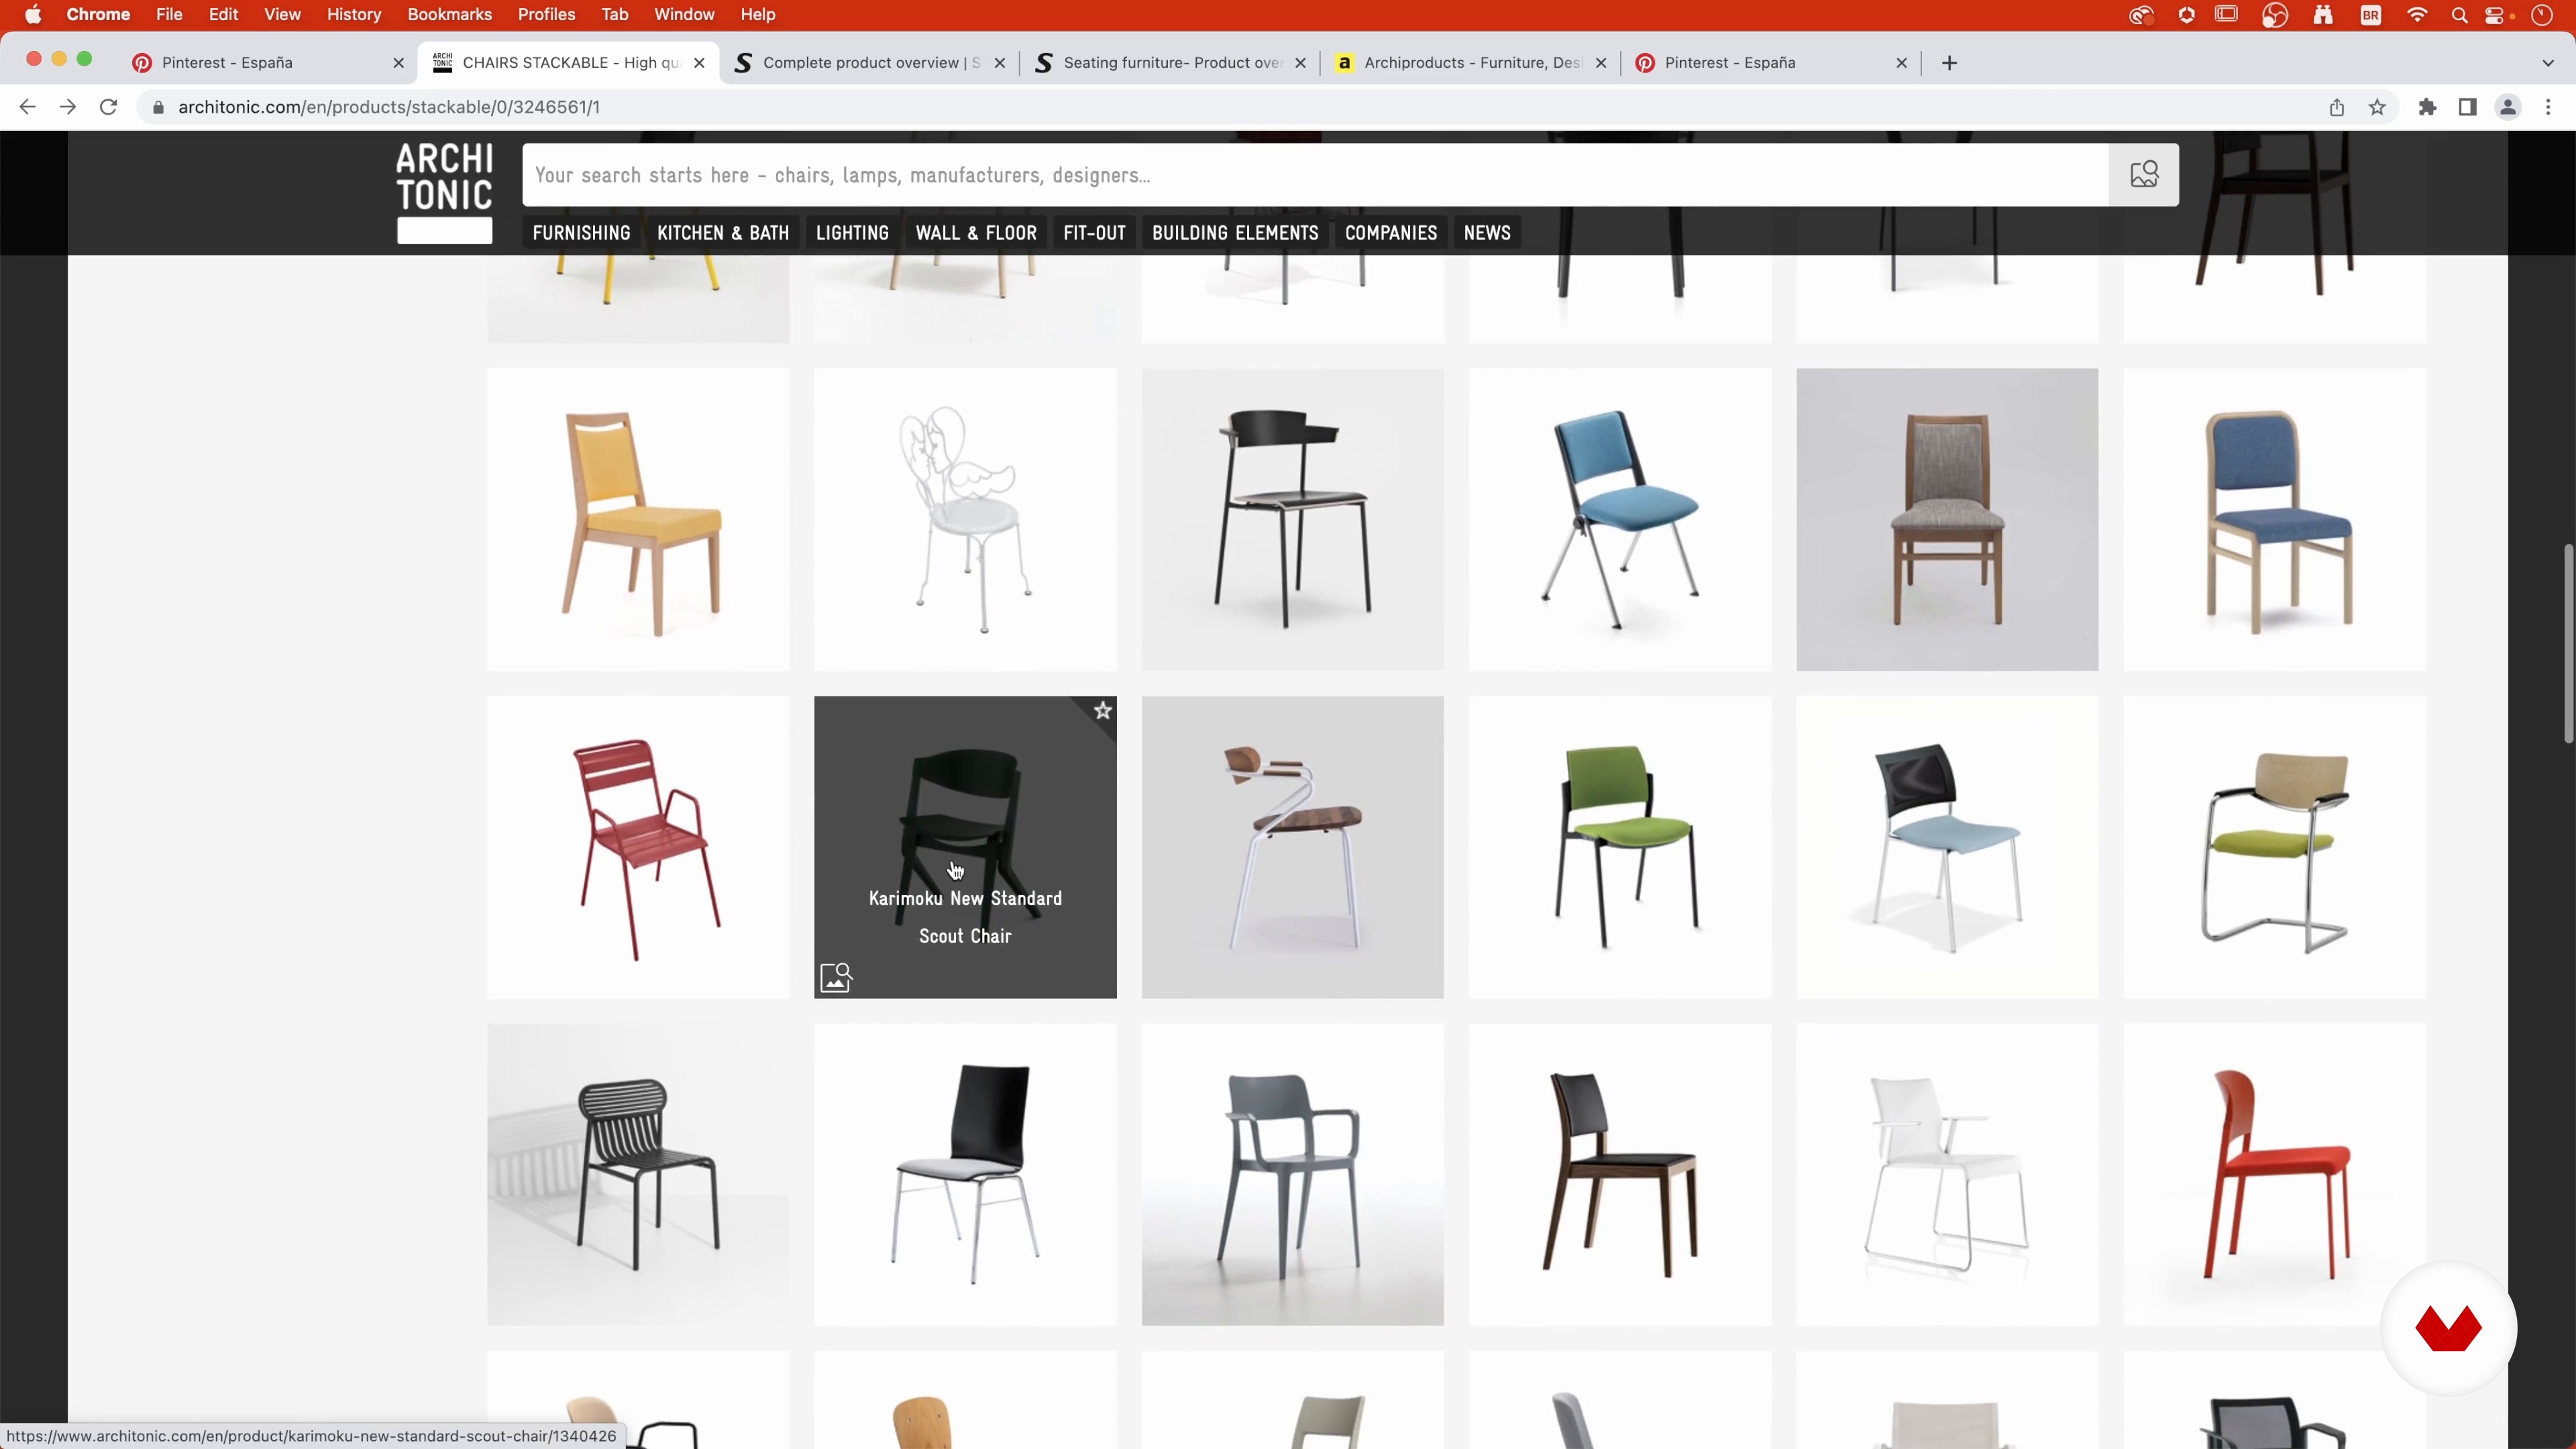Click the image search icon on Scout Chair tile
2576x1449 pixels.
coord(836,977)
